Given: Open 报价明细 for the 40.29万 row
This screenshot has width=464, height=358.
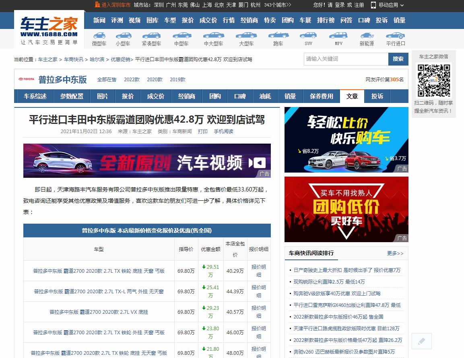Looking at the screenshot, I should point(259,271).
